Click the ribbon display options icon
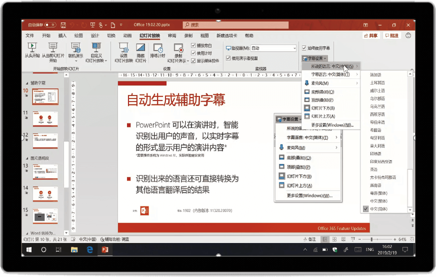436x277 pixels. tap(365, 25)
